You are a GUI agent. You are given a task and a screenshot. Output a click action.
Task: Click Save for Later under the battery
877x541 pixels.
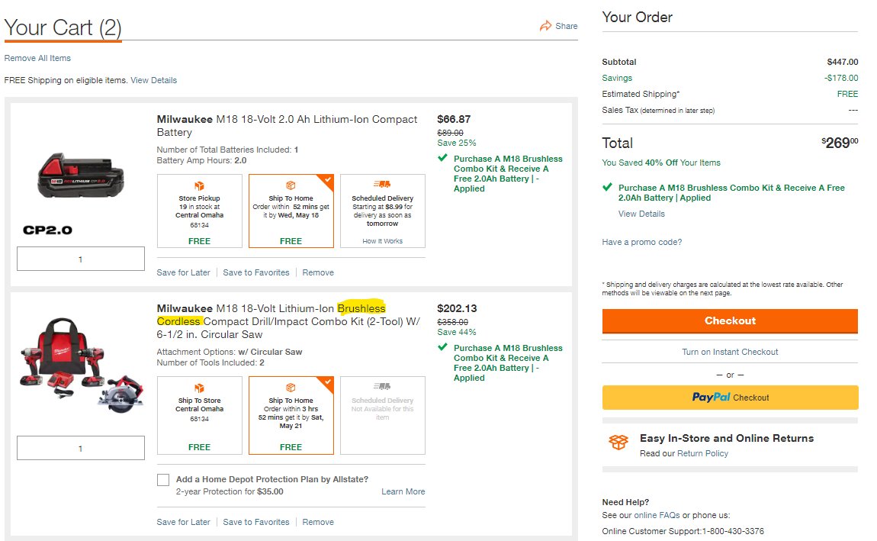click(x=184, y=272)
